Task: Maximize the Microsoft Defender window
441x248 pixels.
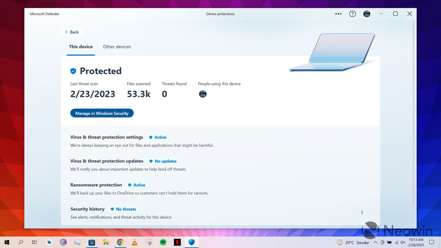Action: click(395, 14)
